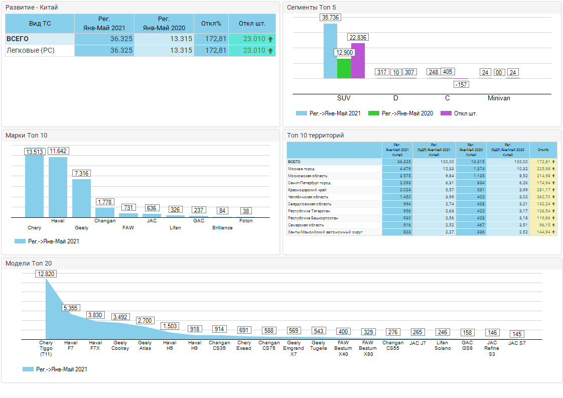
Task: Toggle the green Рег.->Янв-Май 2020 legend series
Action: point(400,113)
